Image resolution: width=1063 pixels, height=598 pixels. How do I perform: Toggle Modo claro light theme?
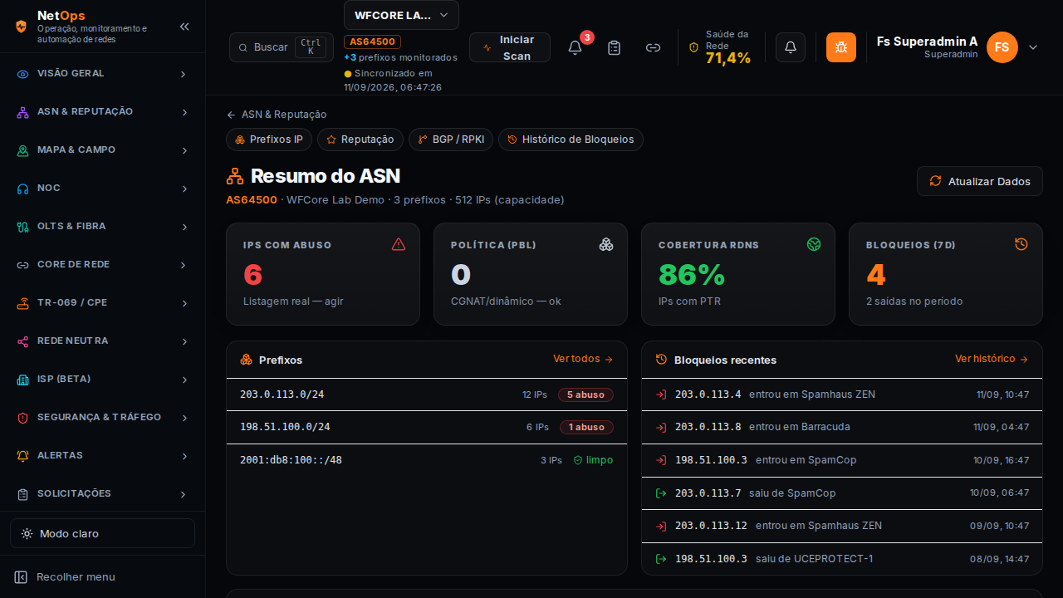[x=102, y=533]
